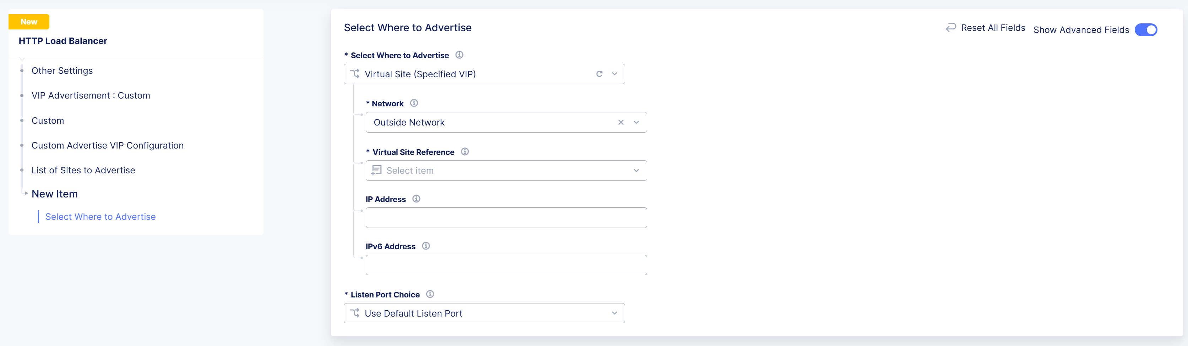Clear the Outside Network selection
1188x346 pixels.
tap(621, 122)
